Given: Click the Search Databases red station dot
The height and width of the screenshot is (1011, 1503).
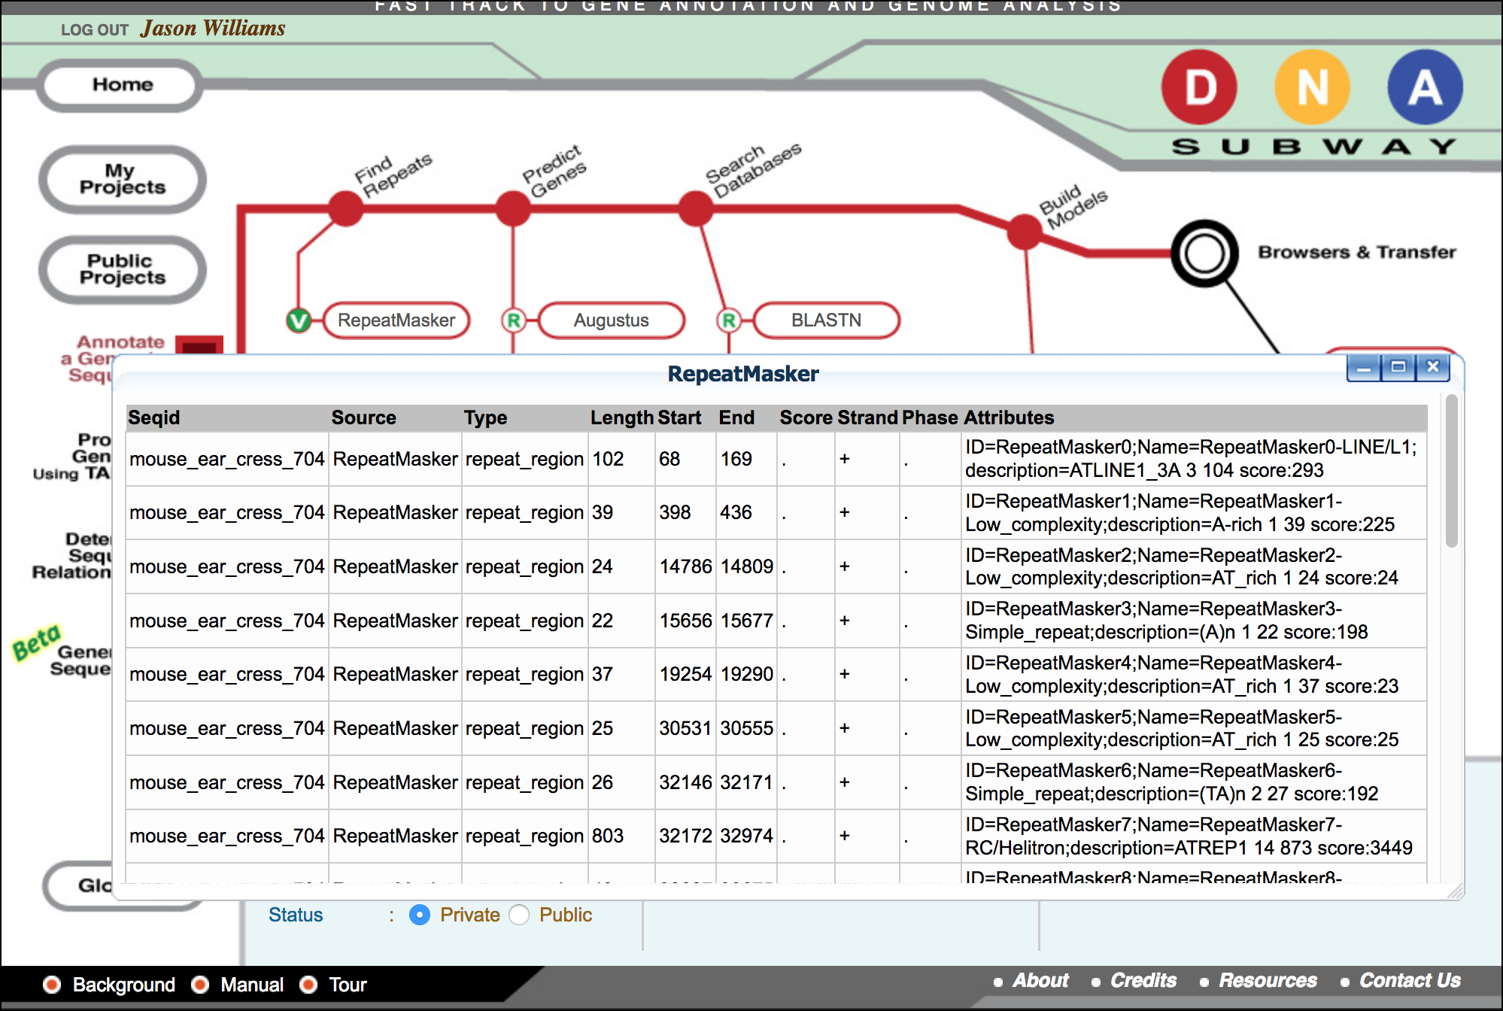Looking at the screenshot, I should click(x=696, y=208).
